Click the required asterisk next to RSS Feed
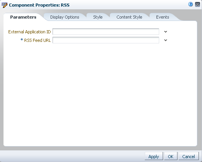202x162 pixels. coord(22,40)
